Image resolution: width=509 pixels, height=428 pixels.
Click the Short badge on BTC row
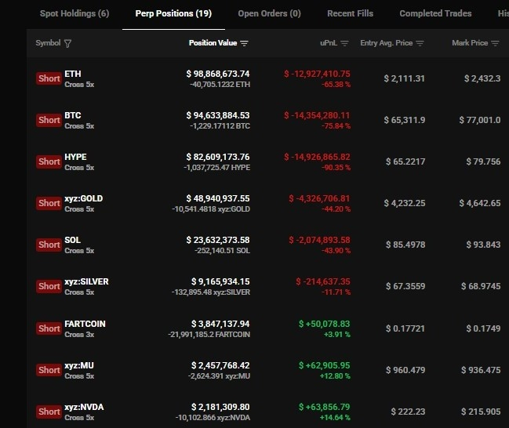(49, 120)
